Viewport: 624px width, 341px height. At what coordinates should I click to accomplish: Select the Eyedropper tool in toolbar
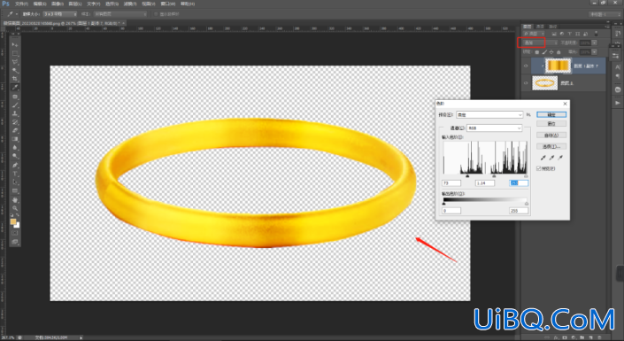[x=15, y=87]
